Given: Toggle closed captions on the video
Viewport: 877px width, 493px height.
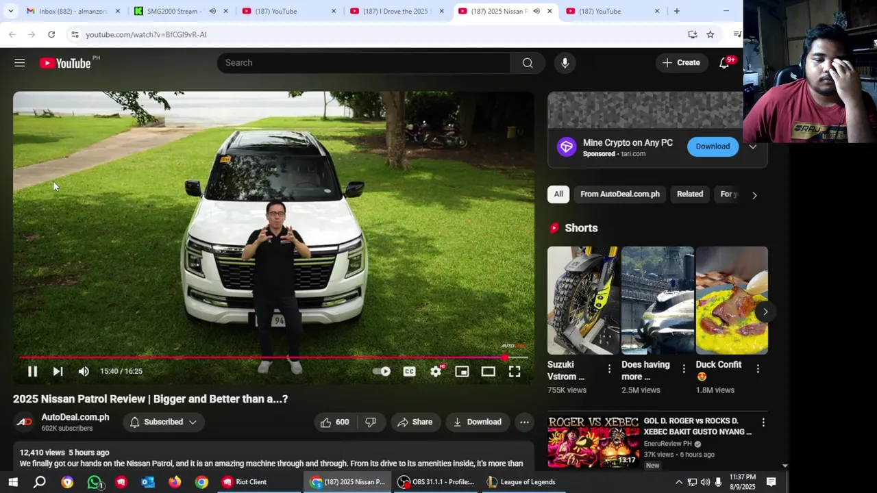Looking at the screenshot, I should [409, 371].
